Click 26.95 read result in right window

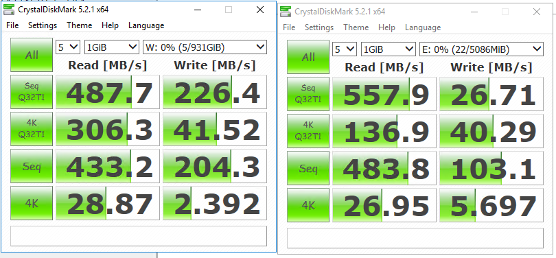click(x=384, y=206)
